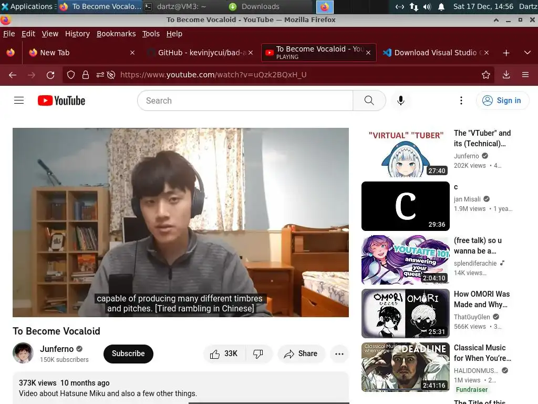Open the Youtaite 101 thumbnail
538x404 pixels.
pyautogui.click(x=406, y=260)
